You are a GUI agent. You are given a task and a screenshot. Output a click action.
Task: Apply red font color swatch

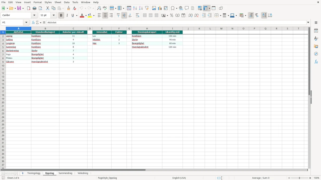pos(82,15)
